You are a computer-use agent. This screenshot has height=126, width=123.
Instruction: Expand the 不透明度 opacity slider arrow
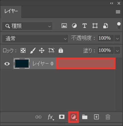[x=117, y=38]
